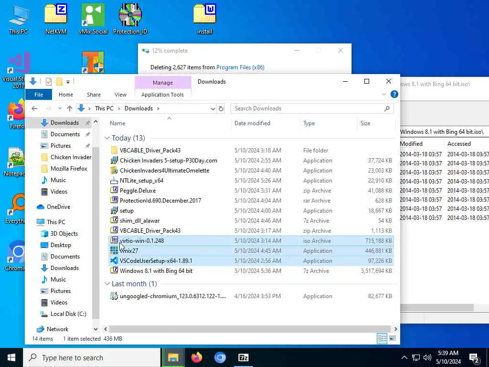Launch vMix Social desktop shortcut
The width and height of the screenshot is (489, 367).
click(x=93, y=19)
